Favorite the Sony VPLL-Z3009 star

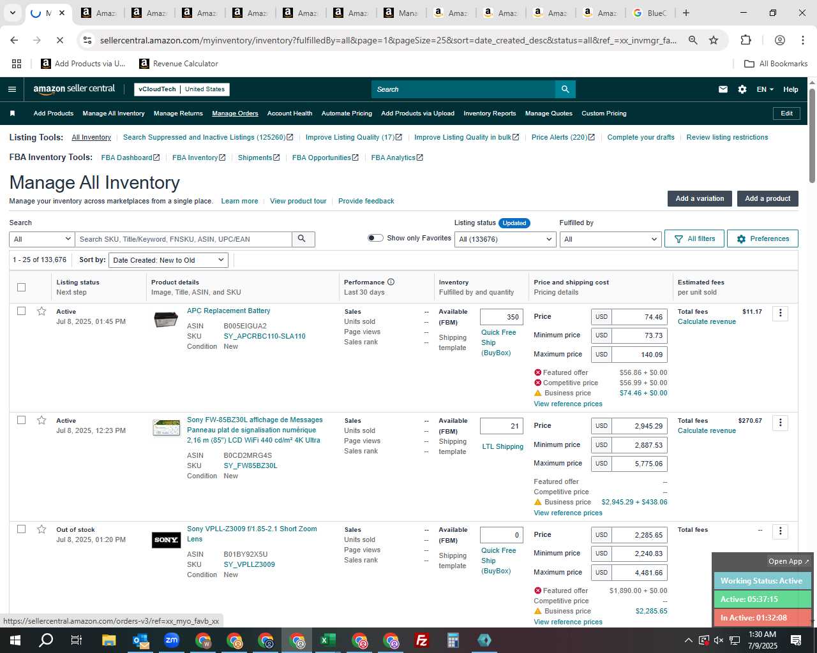point(41,529)
